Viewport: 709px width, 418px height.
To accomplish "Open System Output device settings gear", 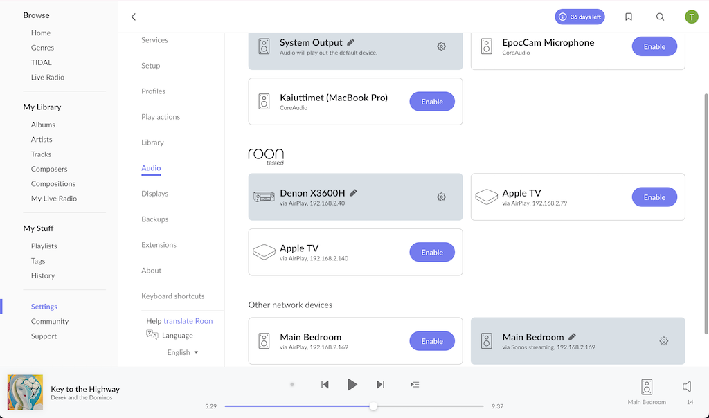I will click(x=441, y=46).
